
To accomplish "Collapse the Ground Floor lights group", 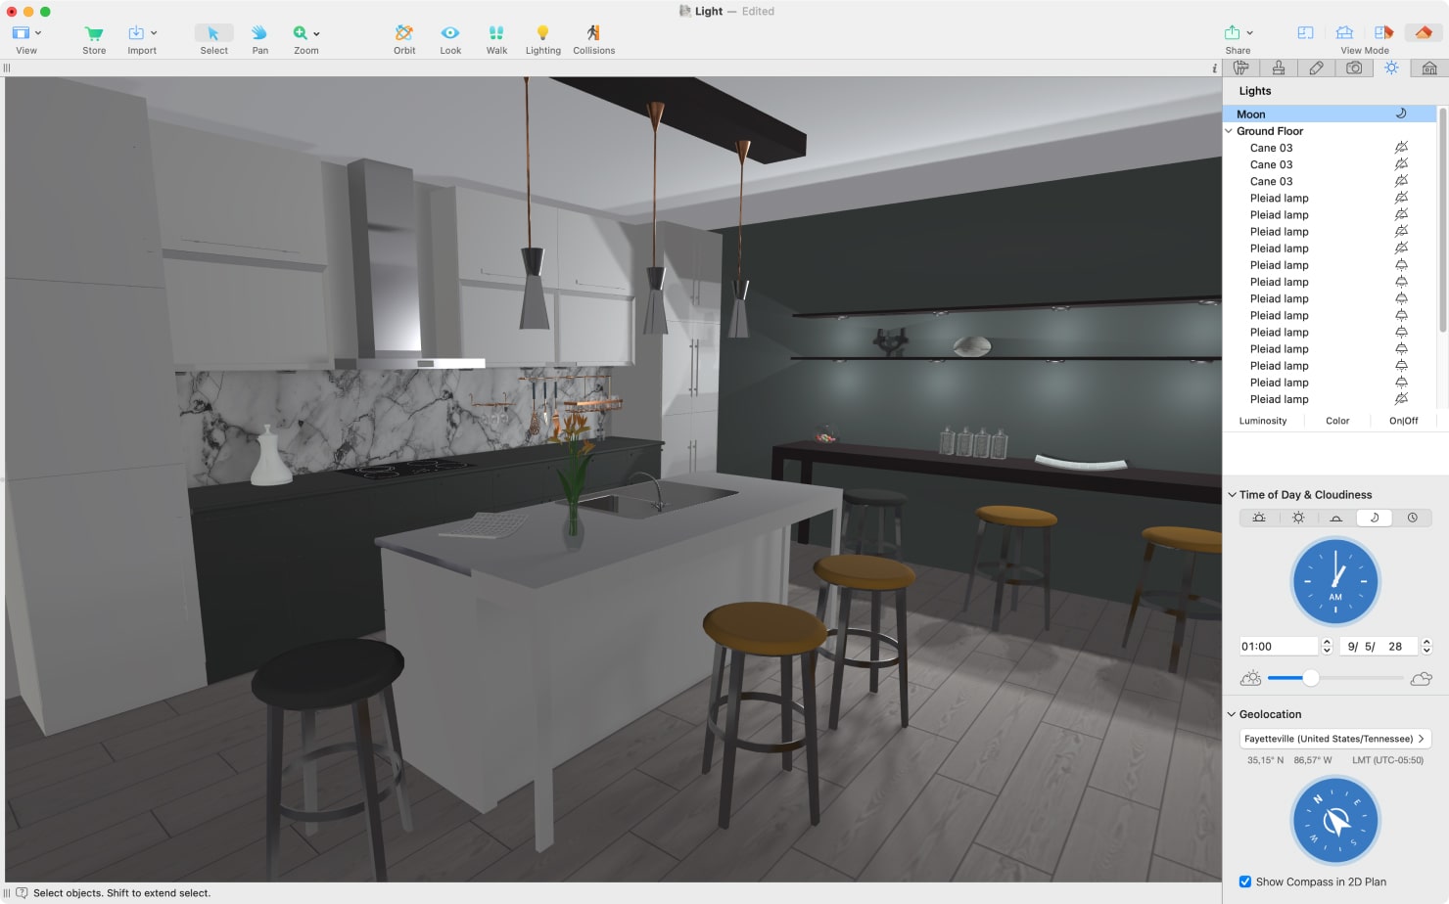I will [1229, 131].
